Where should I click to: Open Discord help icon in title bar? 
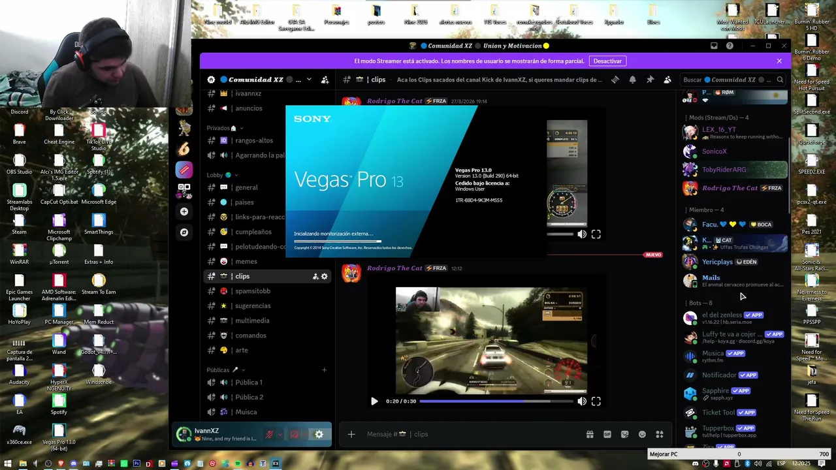[x=730, y=46]
